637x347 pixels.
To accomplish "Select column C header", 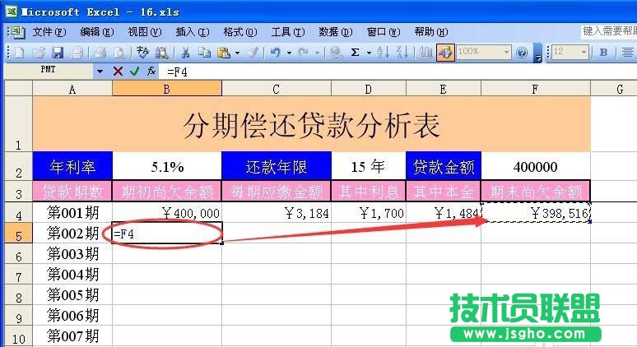I will (x=277, y=89).
